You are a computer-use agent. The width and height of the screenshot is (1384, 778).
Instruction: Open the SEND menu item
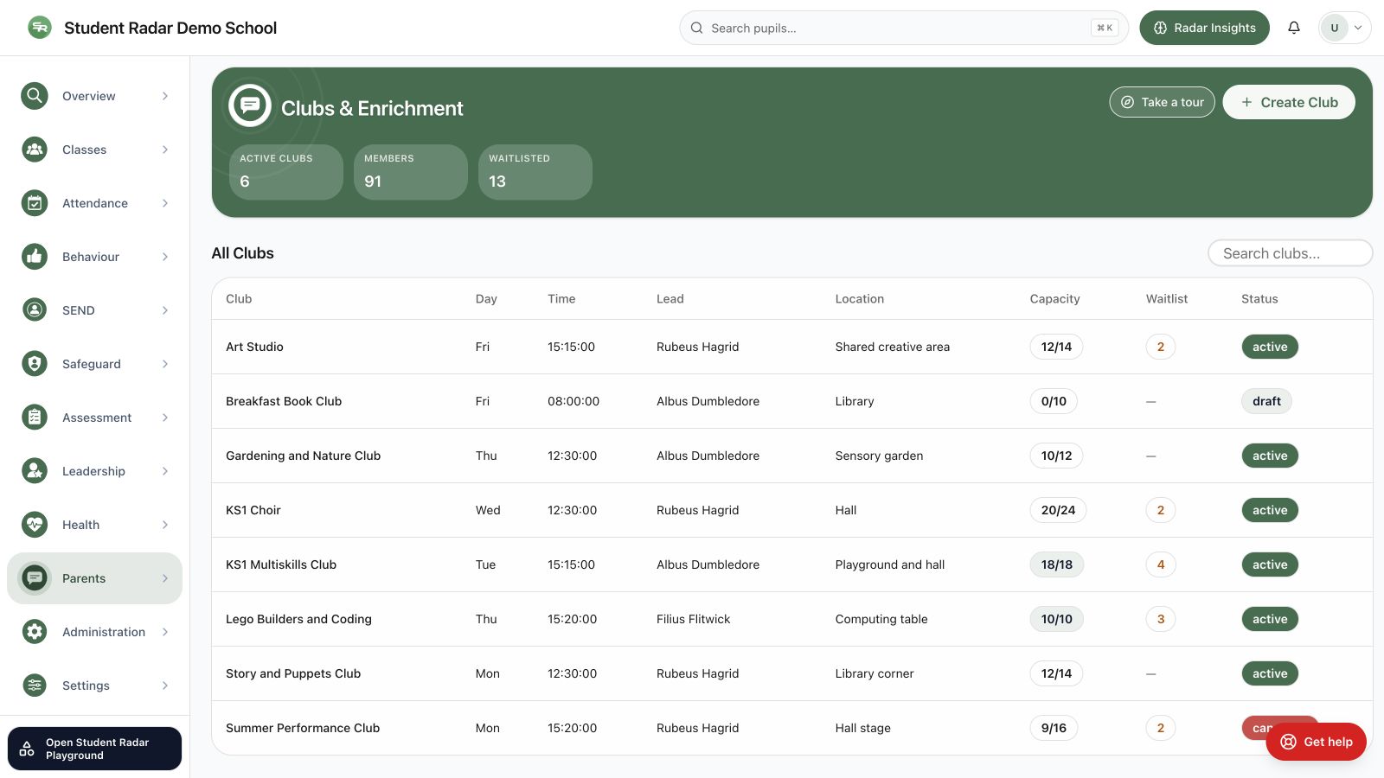click(94, 310)
